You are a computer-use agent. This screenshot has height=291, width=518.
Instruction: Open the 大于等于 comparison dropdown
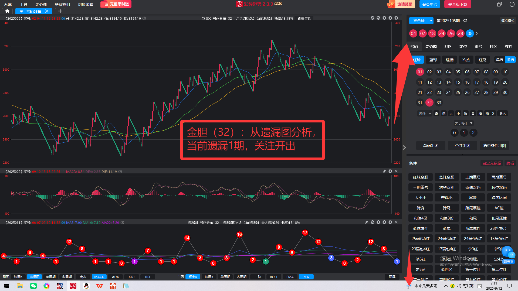[463, 123]
